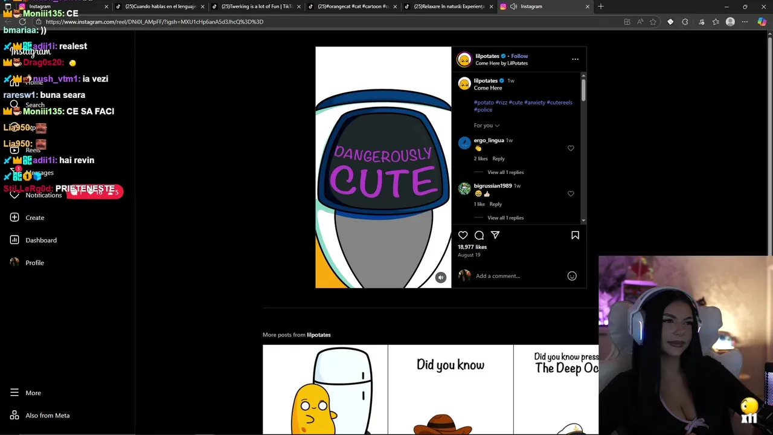
Task: Open a new browser tab
Action: coord(600,7)
